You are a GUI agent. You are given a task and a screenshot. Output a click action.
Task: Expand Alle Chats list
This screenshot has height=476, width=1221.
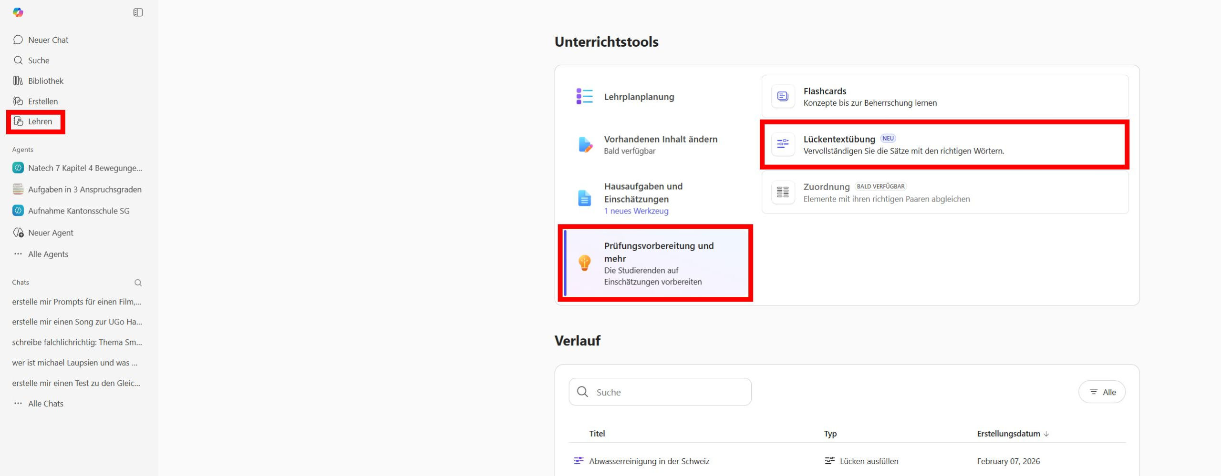[x=45, y=404]
